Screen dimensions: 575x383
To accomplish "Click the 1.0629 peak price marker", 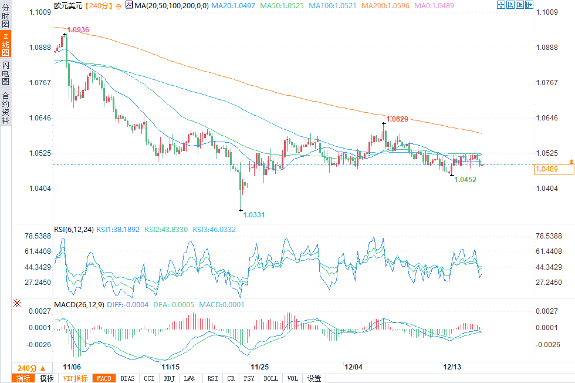I will point(397,119).
